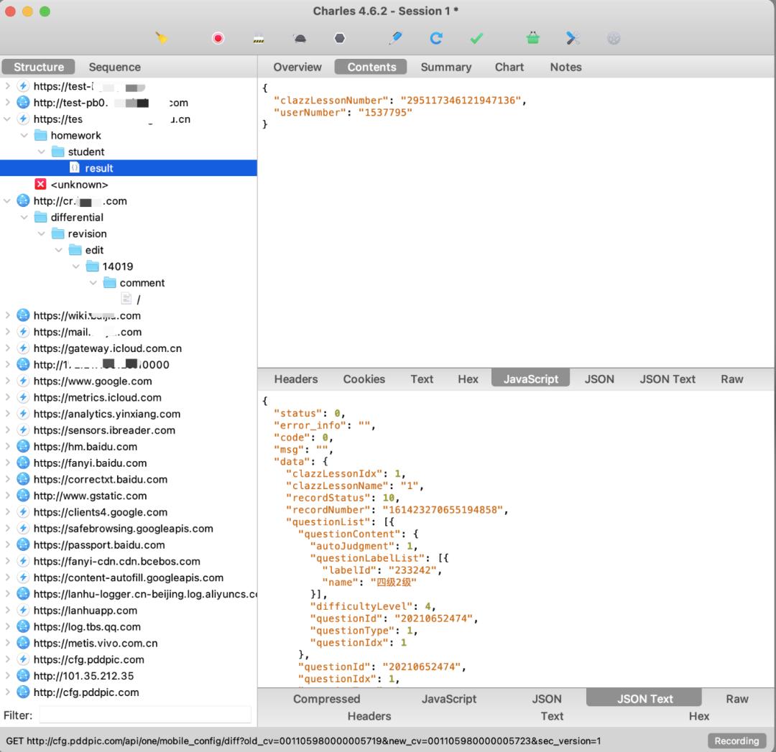776x752 pixels.
Task: Collapse the differential folder
Action: (24, 218)
